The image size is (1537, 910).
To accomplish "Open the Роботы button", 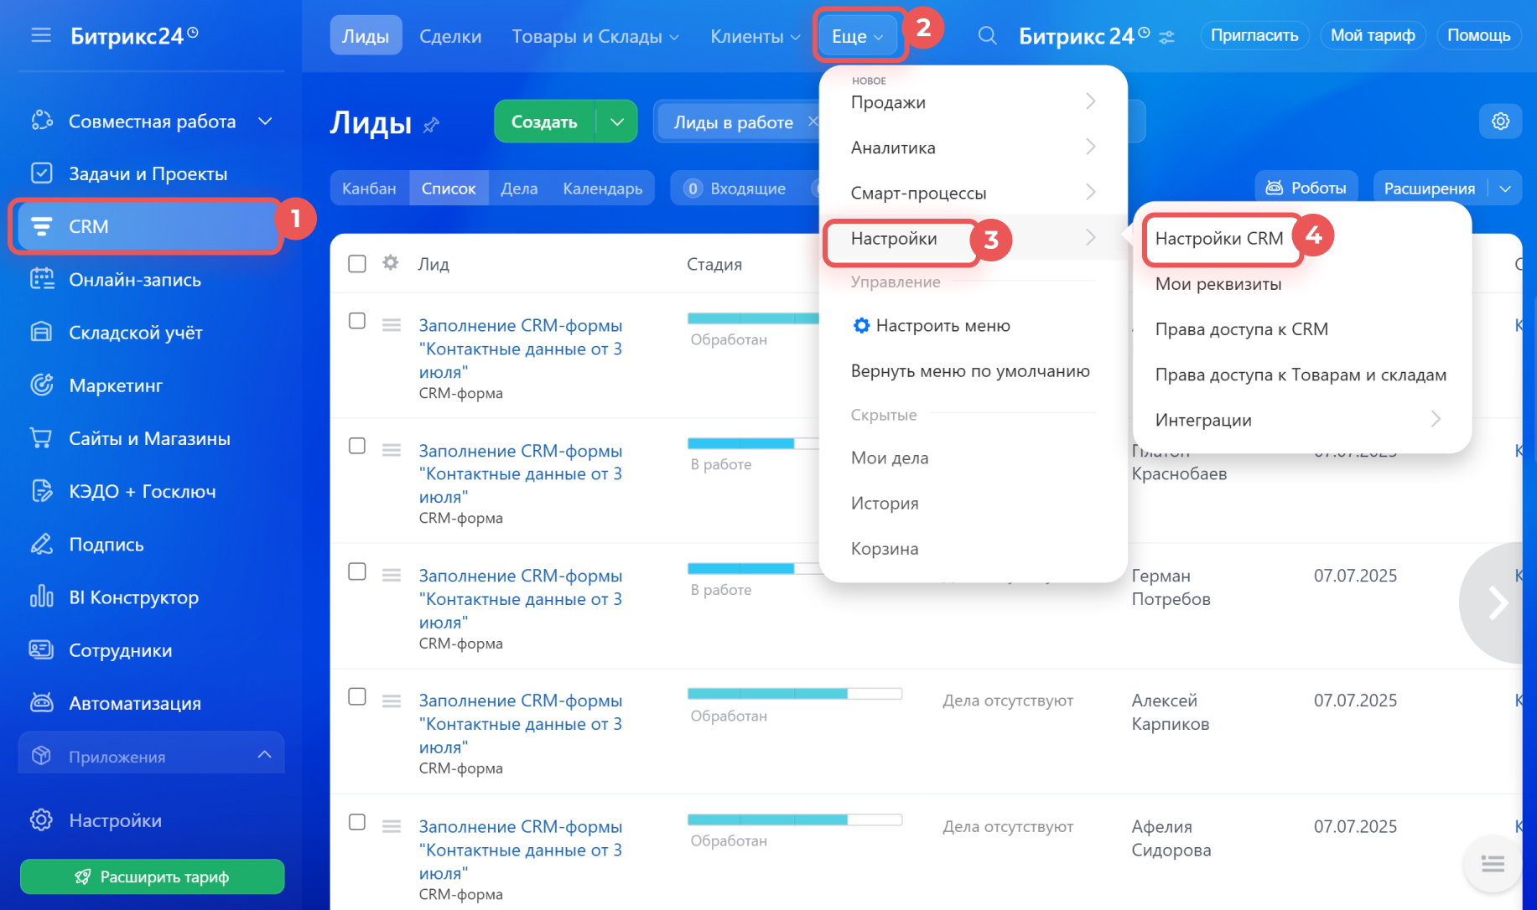I will 1306,189.
